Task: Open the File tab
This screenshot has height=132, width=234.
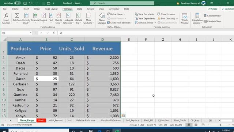Action: (x=5, y=9)
